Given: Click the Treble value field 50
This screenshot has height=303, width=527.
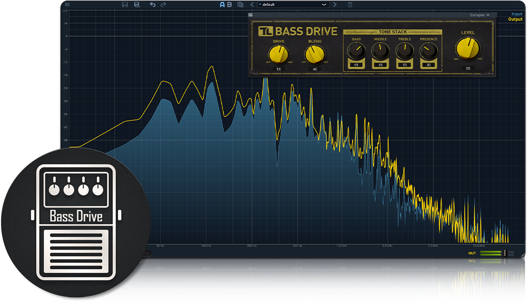Looking at the screenshot, I should [404, 65].
